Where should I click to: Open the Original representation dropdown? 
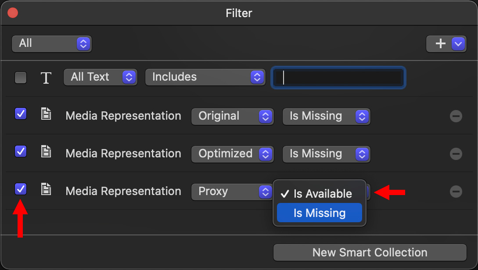232,116
